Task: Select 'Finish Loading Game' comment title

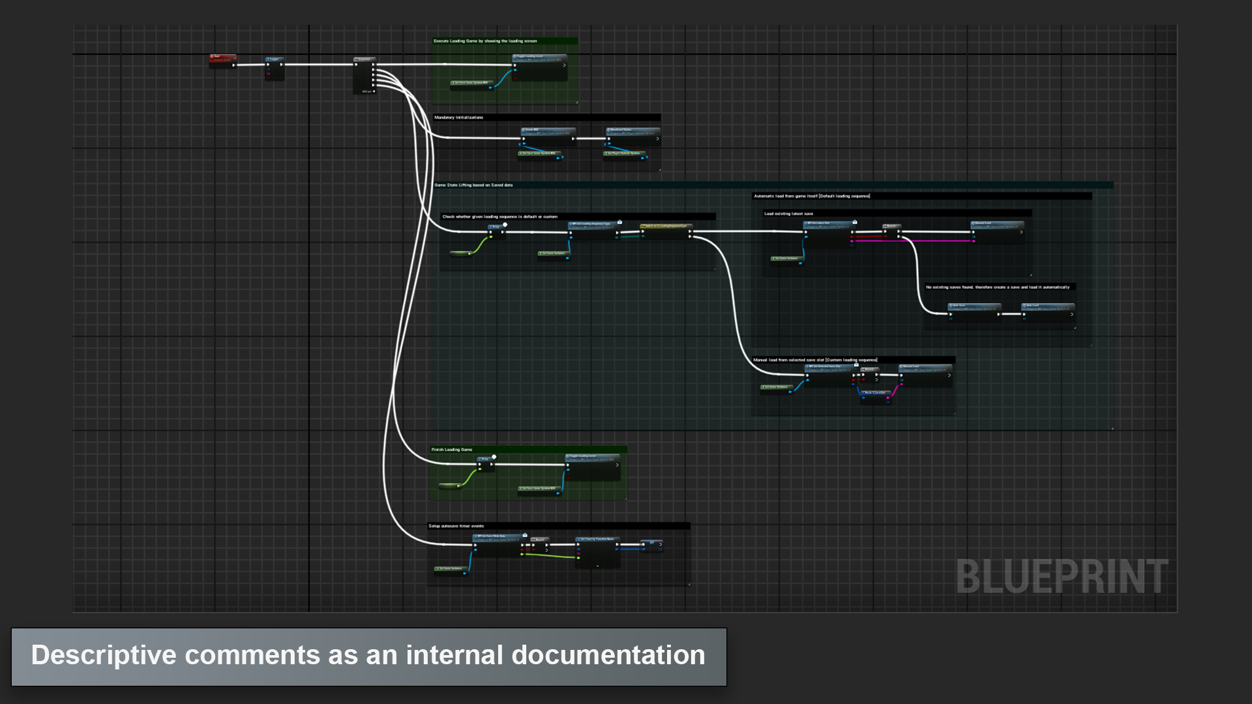Action: (451, 450)
